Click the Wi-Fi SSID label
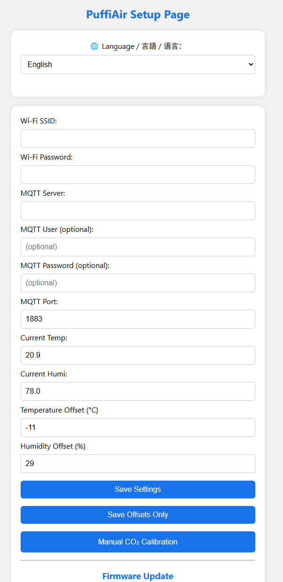Image resolution: width=283 pixels, height=582 pixels. 38,121
